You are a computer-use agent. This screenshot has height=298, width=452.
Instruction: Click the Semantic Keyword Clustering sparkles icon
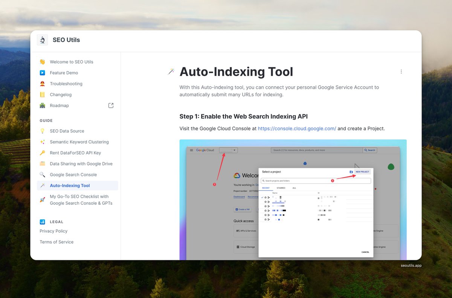[43, 142]
